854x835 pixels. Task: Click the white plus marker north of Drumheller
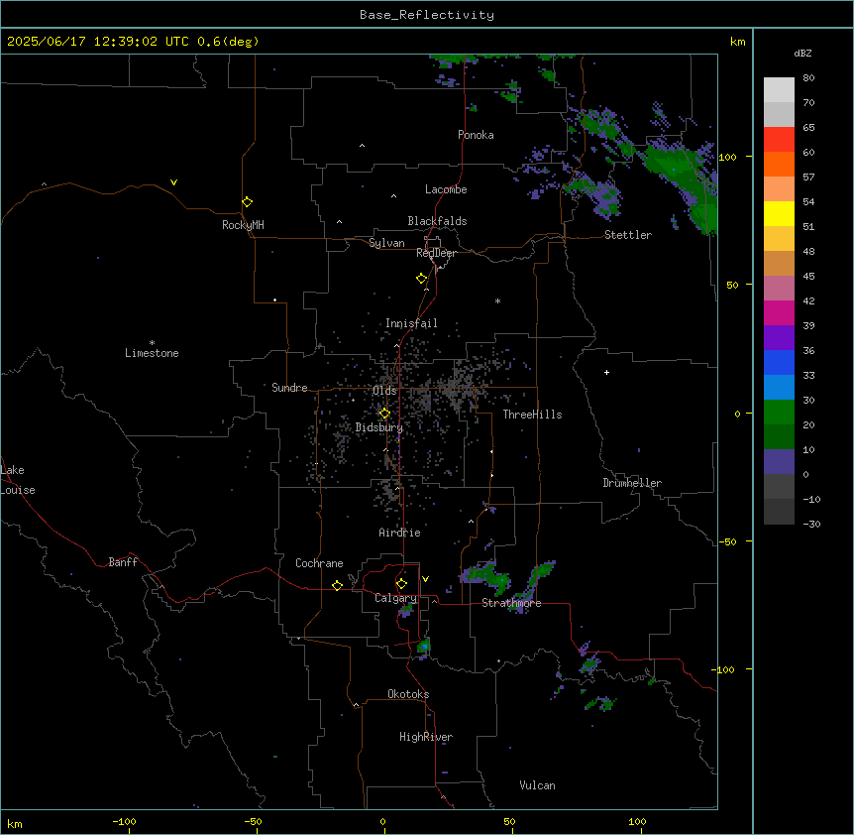[606, 372]
